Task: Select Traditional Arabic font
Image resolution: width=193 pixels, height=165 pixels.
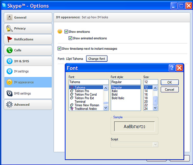Action: (86, 109)
